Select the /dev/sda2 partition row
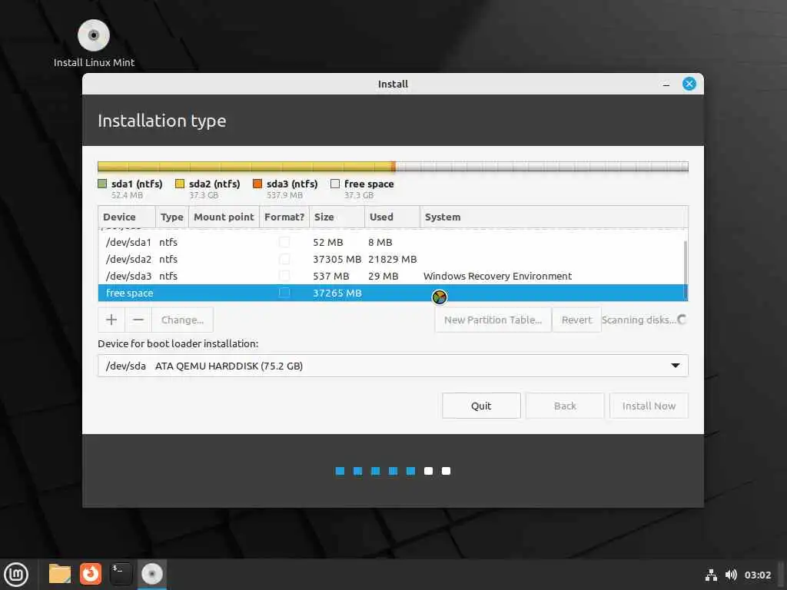787x590 pixels. pyautogui.click(x=391, y=259)
